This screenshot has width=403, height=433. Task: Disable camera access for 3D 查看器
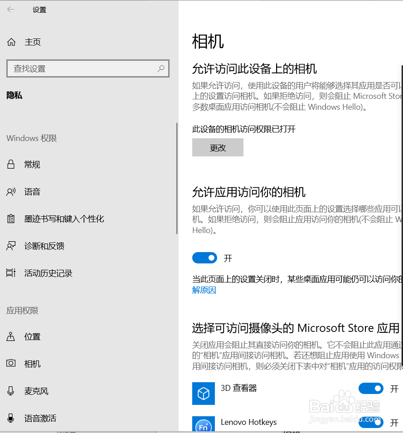[x=371, y=389]
